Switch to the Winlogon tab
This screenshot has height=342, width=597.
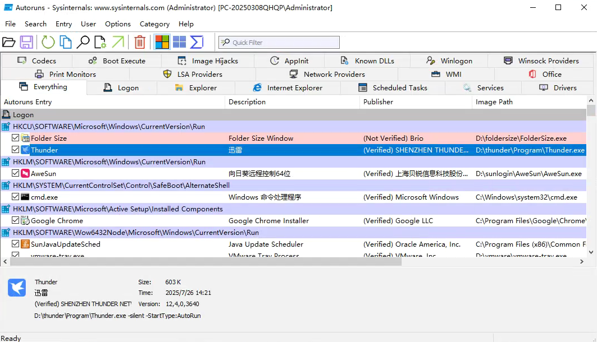point(449,61)
